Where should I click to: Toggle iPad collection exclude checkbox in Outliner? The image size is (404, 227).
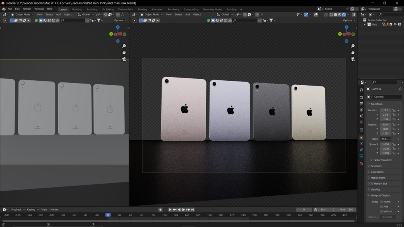[x=391, y=25]
